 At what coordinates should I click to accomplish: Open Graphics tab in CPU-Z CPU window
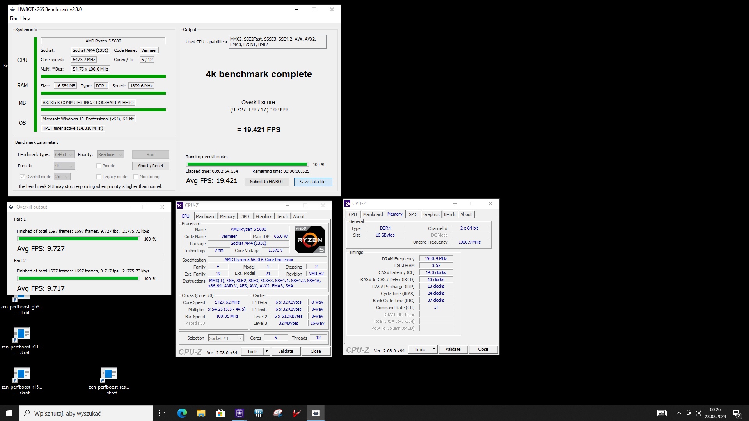264,216
